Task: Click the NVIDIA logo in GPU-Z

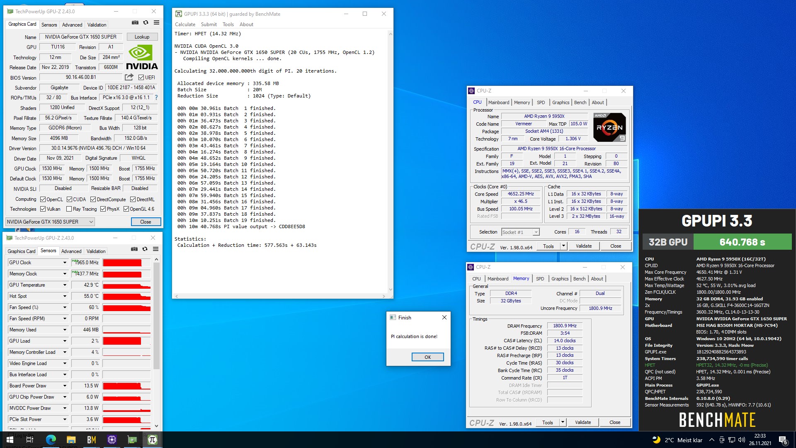Action: tap(142, 57)
